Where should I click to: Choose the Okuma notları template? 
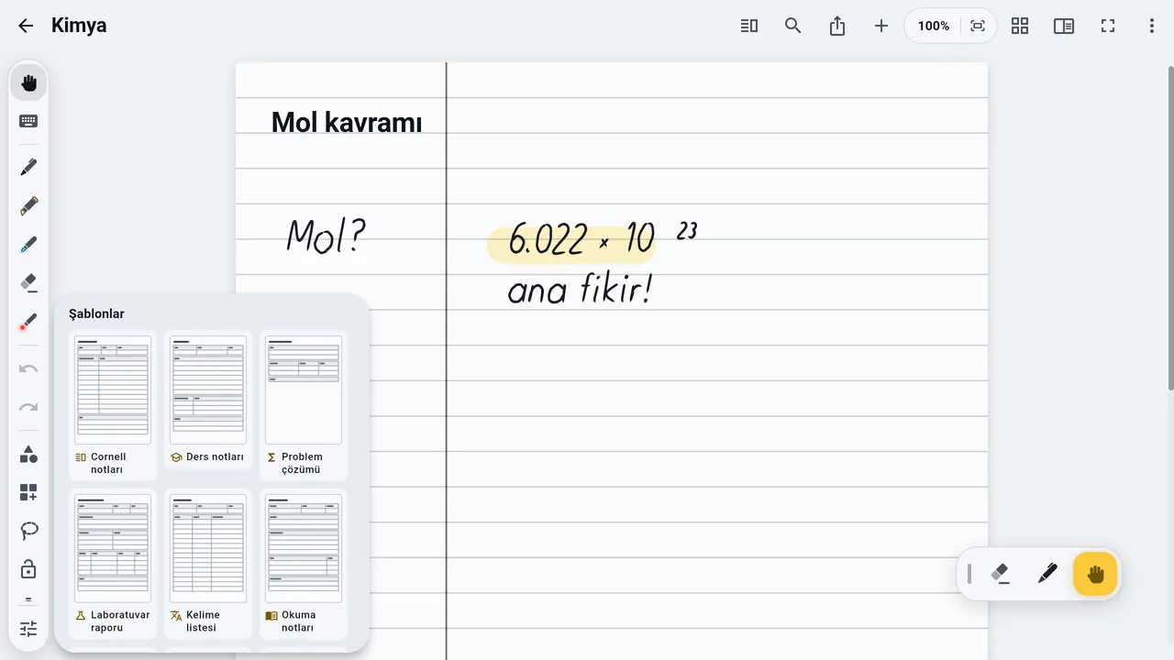[304, 564]
